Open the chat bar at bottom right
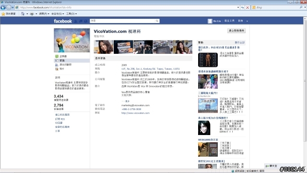307x173 pixels. pos(282,166)
